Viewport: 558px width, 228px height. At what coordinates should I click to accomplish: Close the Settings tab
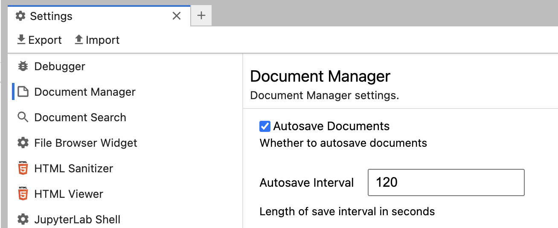[x=177, y=16]
